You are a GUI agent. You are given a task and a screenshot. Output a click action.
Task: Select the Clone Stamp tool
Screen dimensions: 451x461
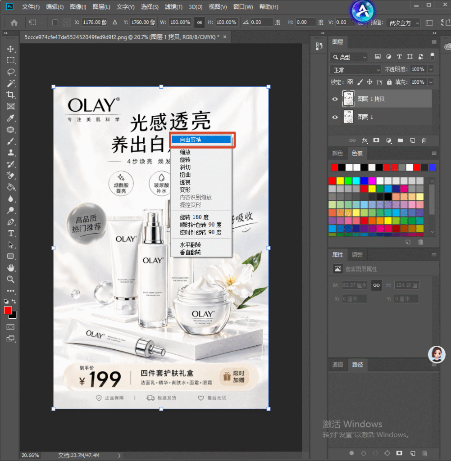[x=11, y=153]
